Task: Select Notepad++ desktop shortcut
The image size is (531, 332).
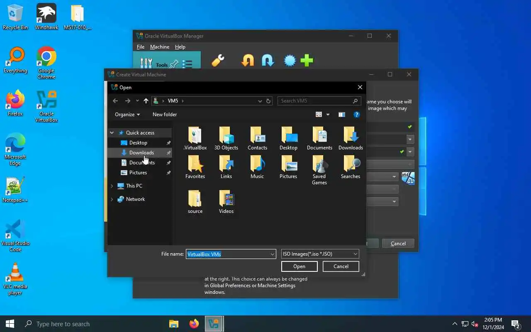Action: (15, 190)
